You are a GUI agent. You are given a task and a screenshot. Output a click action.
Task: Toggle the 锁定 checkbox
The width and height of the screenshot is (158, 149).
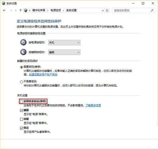[x=22, y=128]
